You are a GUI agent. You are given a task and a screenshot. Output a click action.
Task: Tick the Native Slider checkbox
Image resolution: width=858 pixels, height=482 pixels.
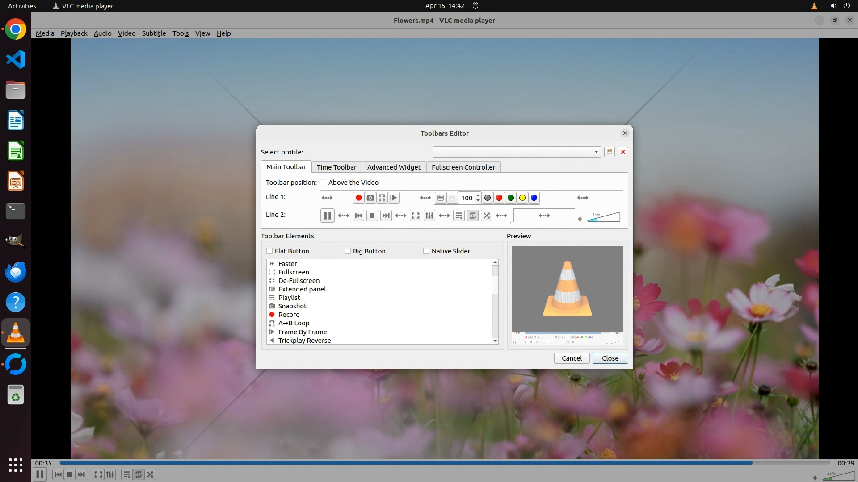[426, 251]
